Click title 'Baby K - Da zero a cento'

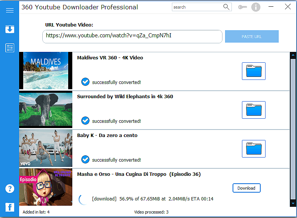[x=107, y=136]
